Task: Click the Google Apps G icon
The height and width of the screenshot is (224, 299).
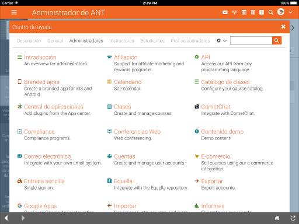Action: click(19, 205)
